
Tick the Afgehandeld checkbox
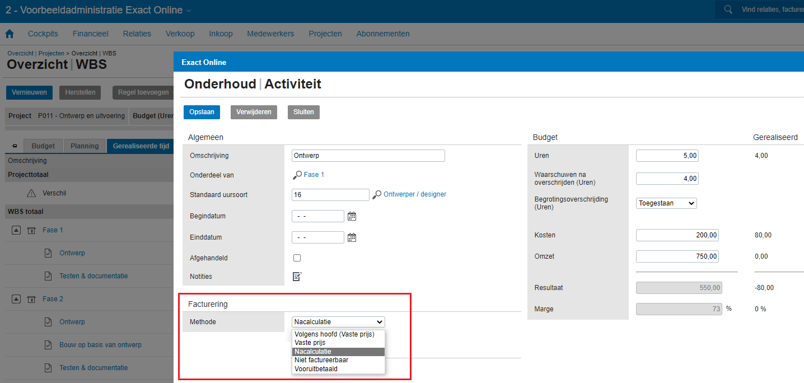click(297, 258)
